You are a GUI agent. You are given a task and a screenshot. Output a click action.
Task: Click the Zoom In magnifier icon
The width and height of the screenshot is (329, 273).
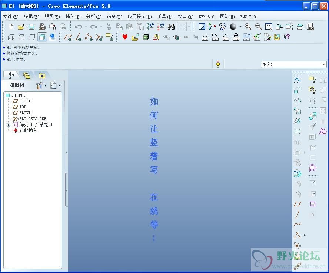[x=248, y=26]
